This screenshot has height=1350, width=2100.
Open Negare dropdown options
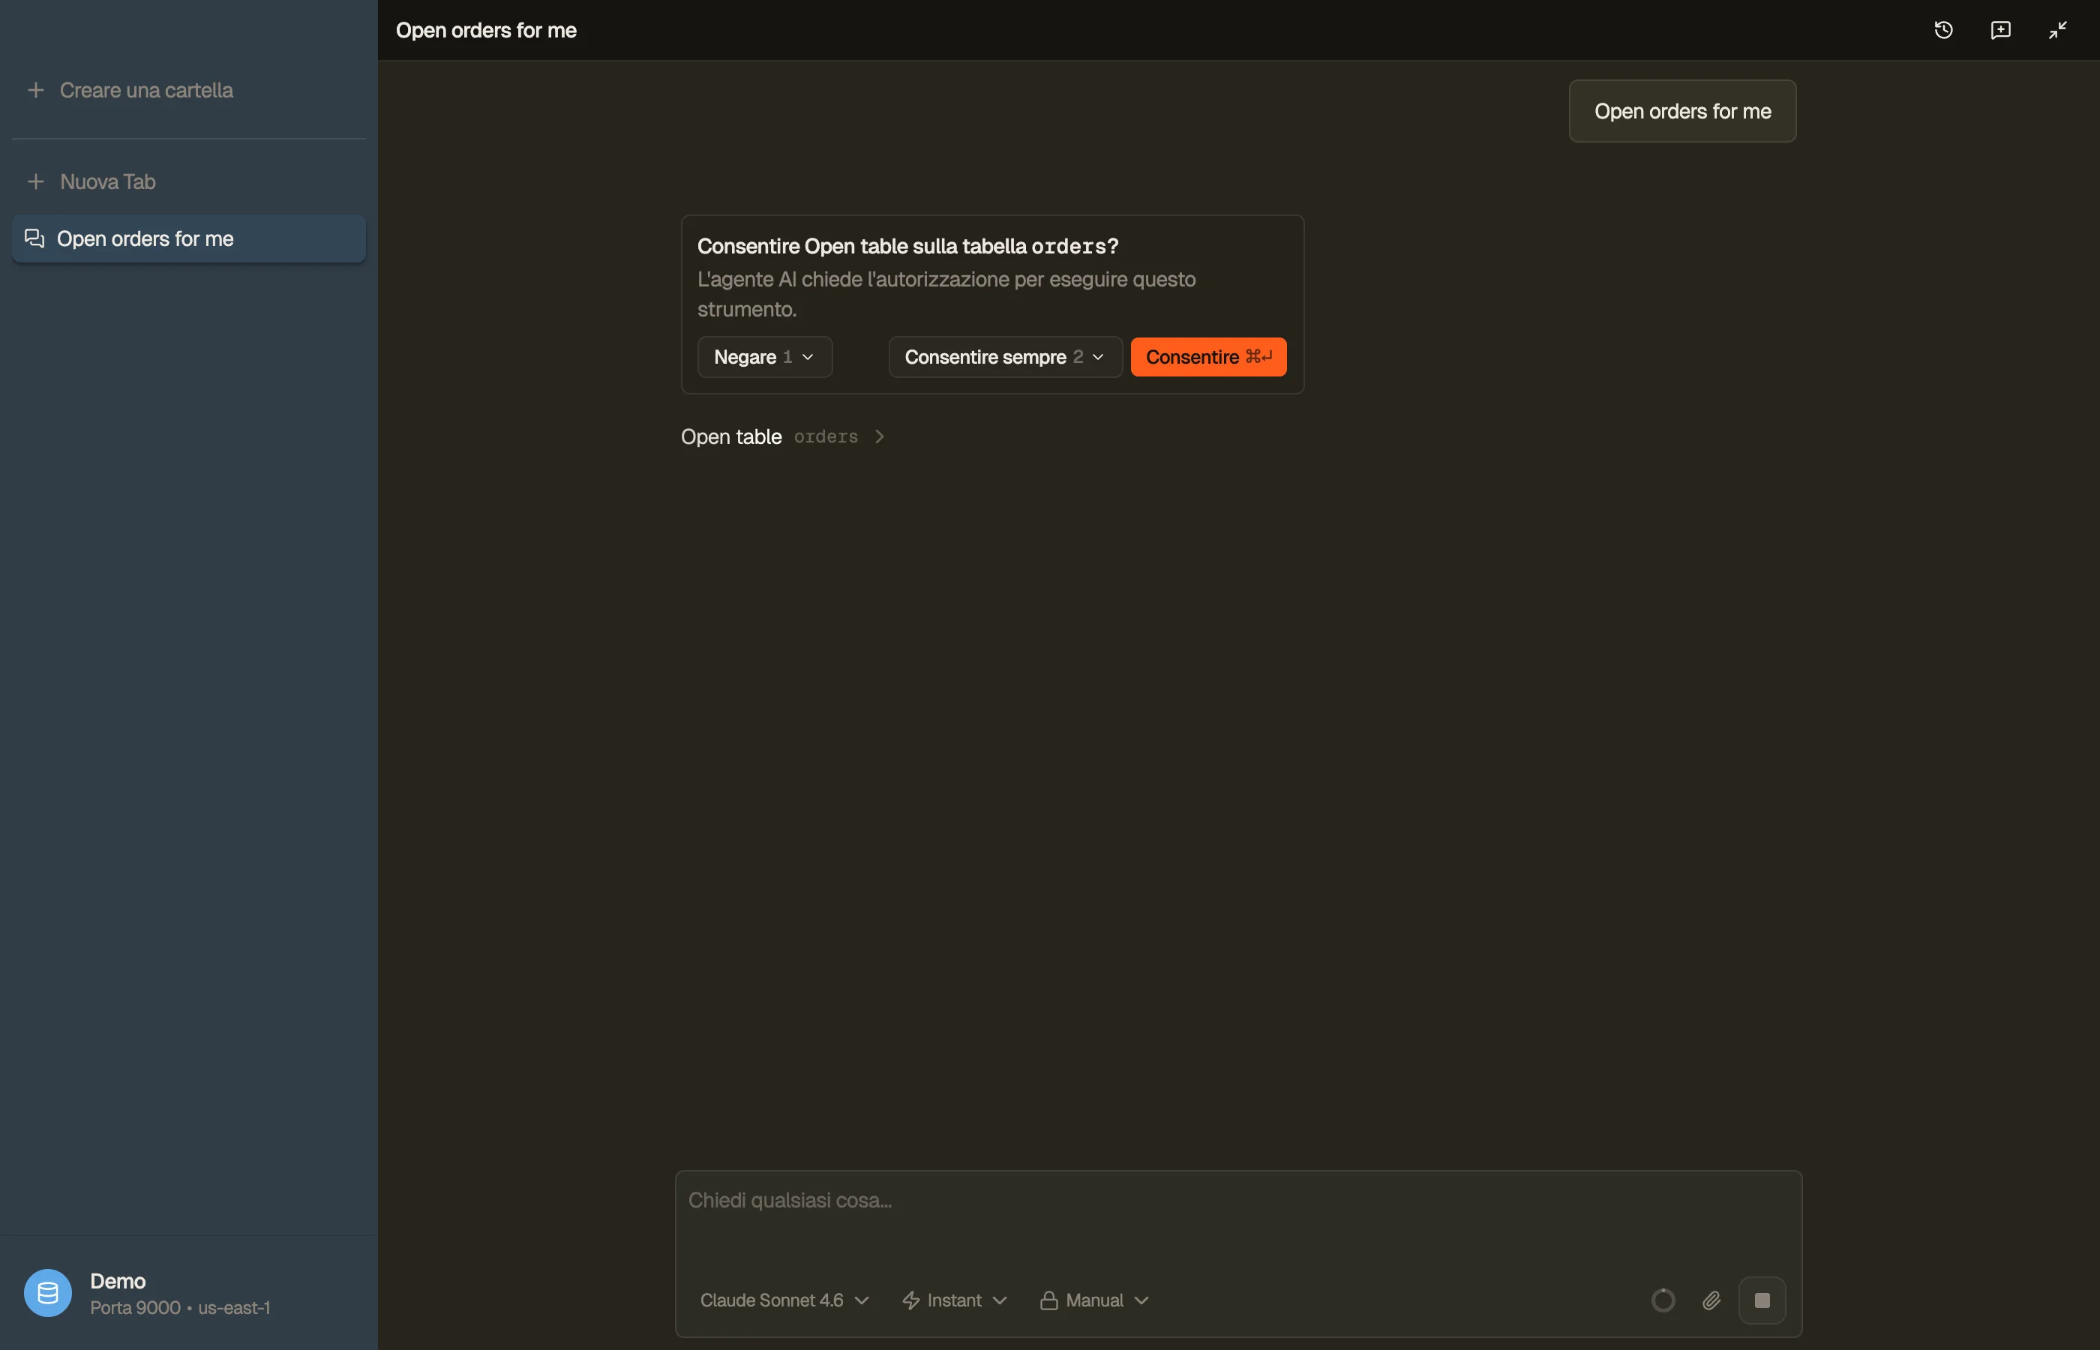[x=764, y=357]
